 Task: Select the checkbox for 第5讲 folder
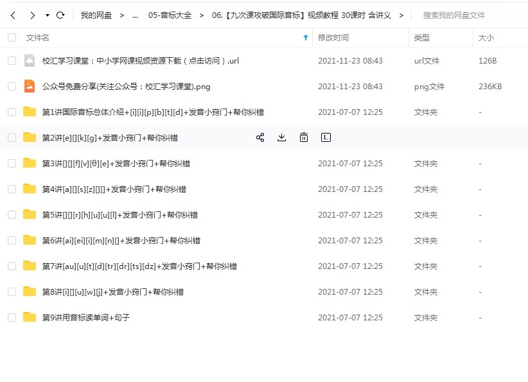12,214
